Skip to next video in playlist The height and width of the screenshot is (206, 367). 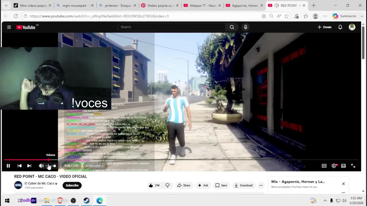point(29,166)
